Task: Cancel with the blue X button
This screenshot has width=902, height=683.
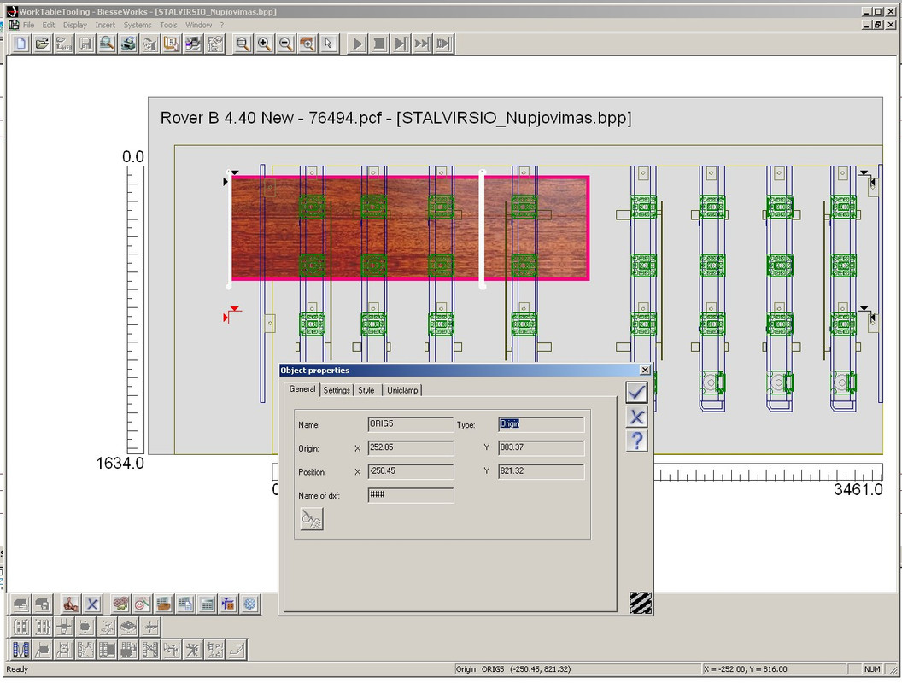Action: point(636,417)
